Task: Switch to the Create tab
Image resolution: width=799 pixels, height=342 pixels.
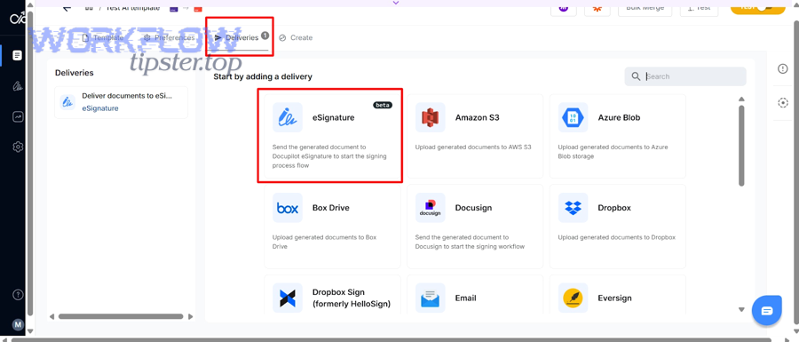Action: click(296, 37)
